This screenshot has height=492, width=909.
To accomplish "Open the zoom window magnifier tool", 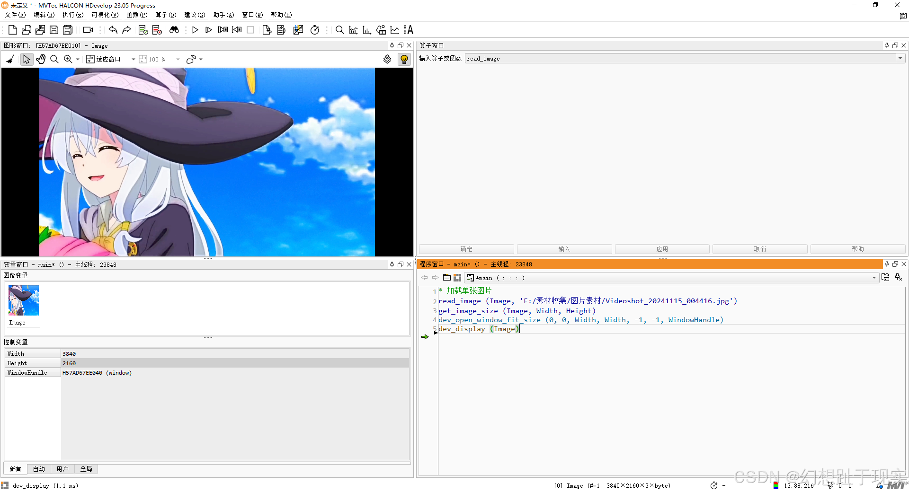I will (339, 30).
